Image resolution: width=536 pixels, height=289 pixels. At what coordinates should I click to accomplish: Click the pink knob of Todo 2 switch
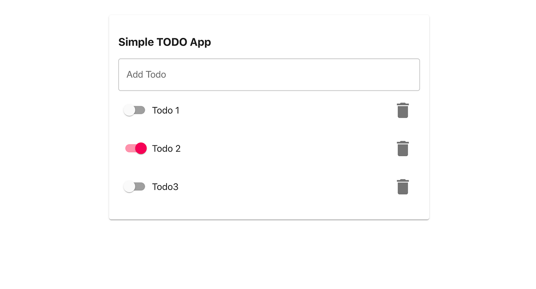[141, 149]
